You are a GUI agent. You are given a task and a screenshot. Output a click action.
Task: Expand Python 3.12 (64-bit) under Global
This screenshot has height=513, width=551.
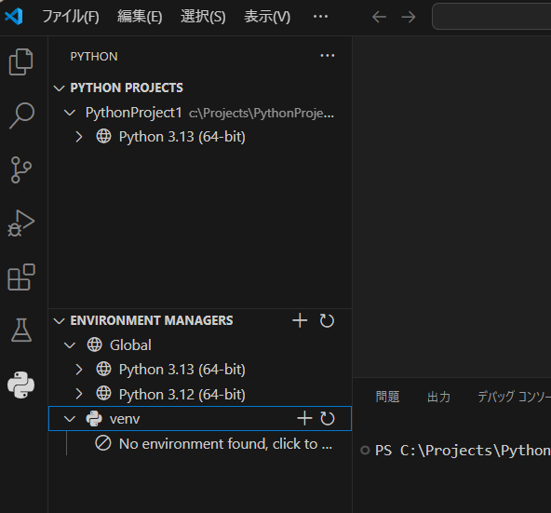pyautogui.click(x=79, y=394)
